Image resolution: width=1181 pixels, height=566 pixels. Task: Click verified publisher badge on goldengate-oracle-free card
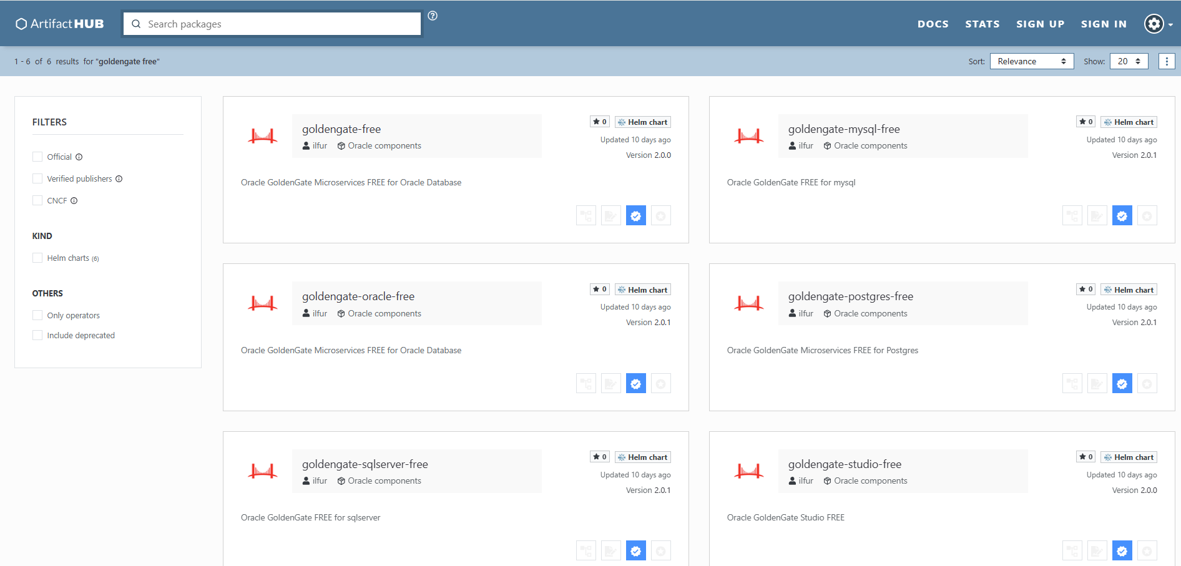tap(636, 384)
